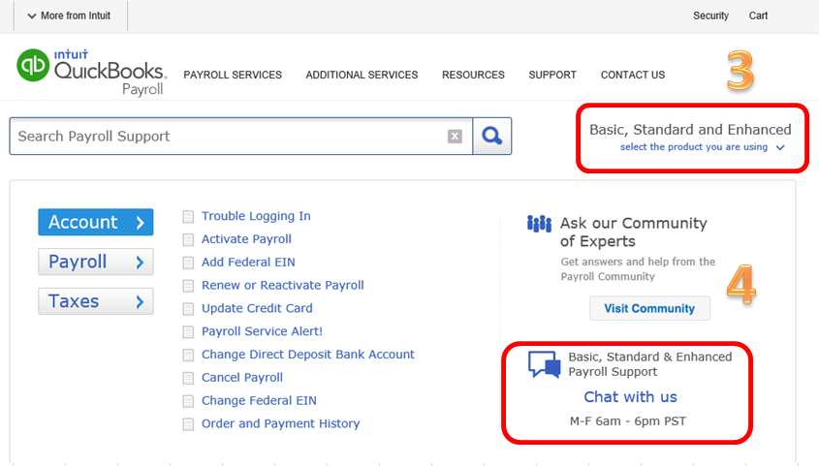Click document icon beside Add Federal EIN
Viewport: 819px width, 466px height.
point(188,263)
